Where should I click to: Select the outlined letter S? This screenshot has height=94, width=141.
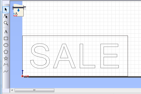coord(40,56)
